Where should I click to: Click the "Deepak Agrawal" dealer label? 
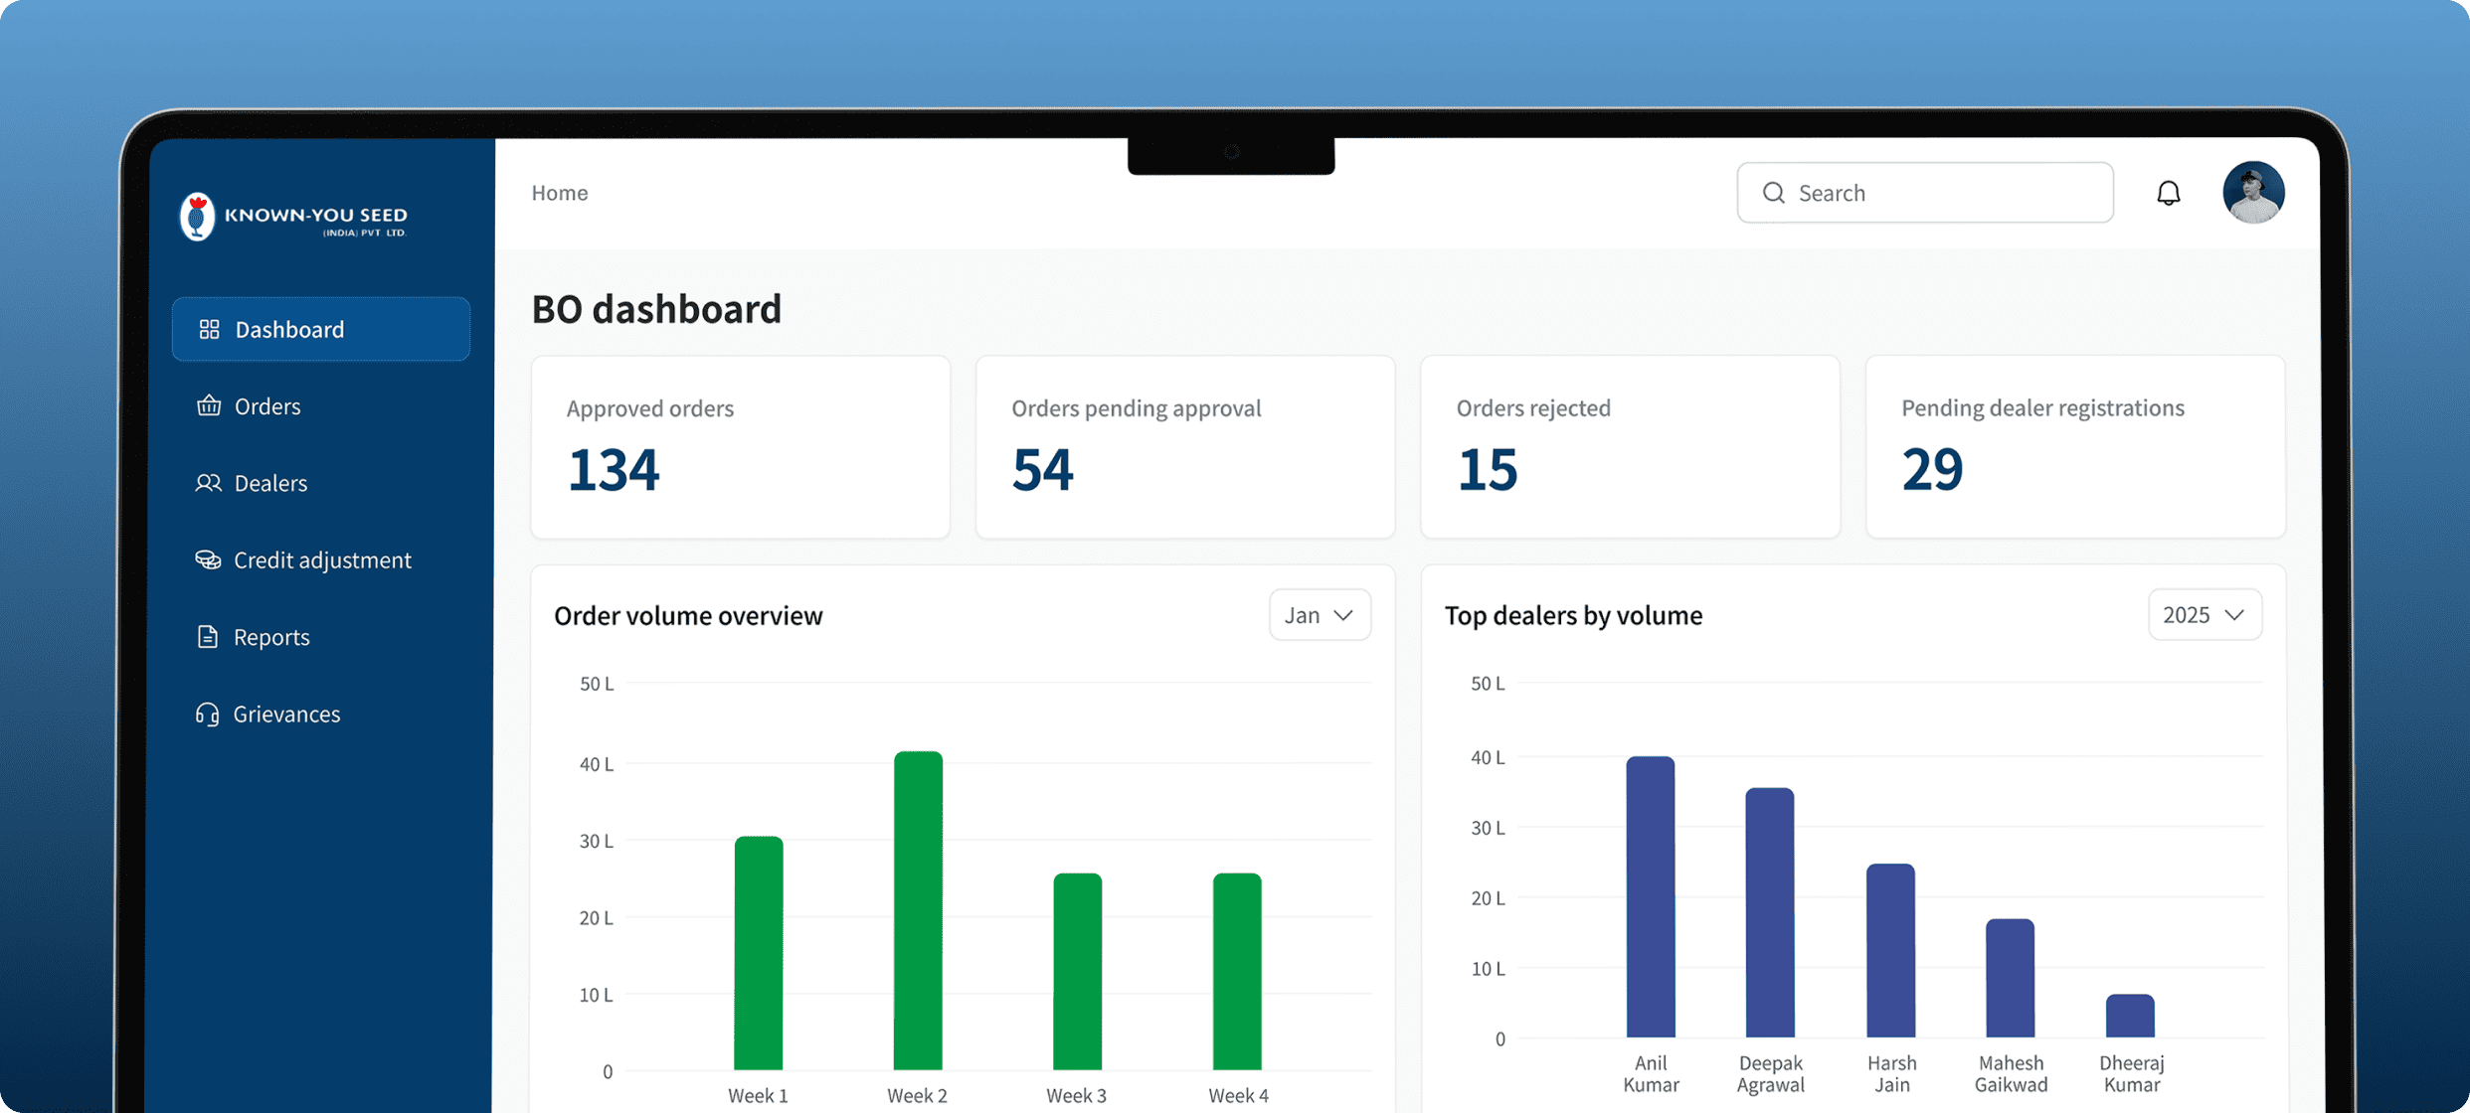[1771, 1074]
